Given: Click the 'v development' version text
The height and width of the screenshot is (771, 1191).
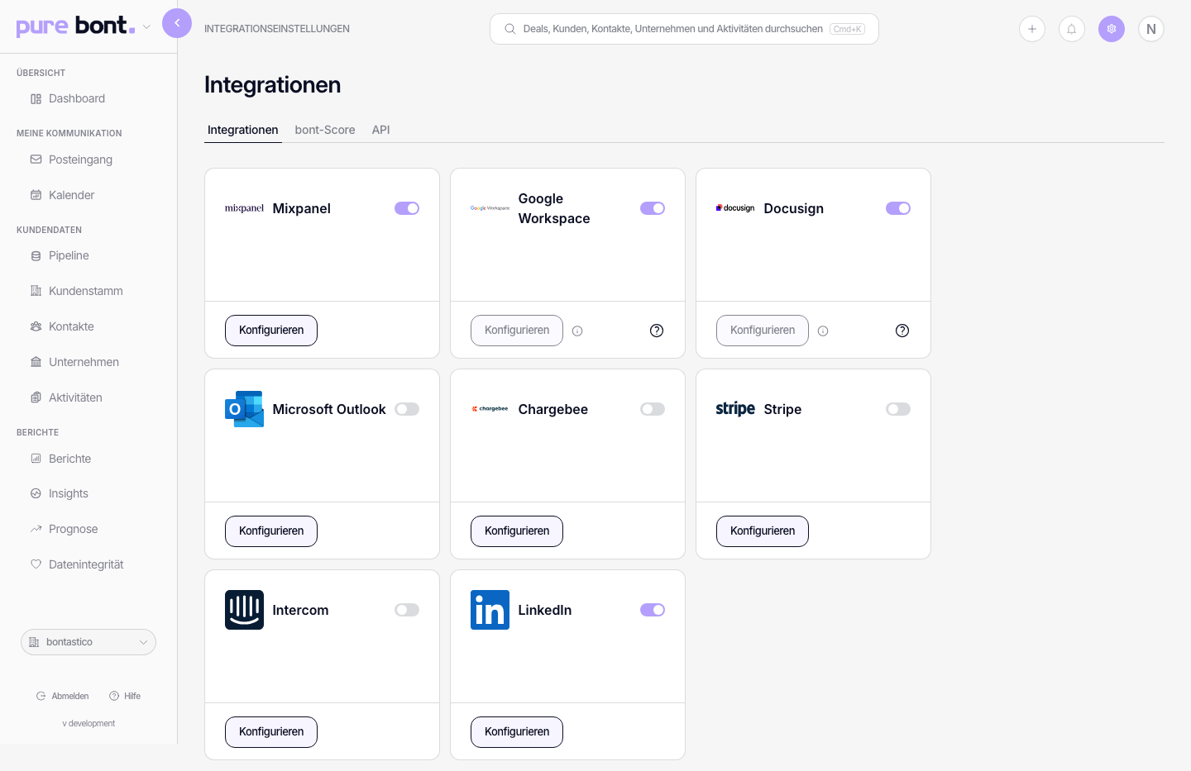Looking at the screenshot, I should point(88,724).
